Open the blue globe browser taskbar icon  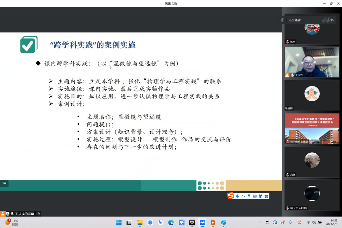point(150,222)
